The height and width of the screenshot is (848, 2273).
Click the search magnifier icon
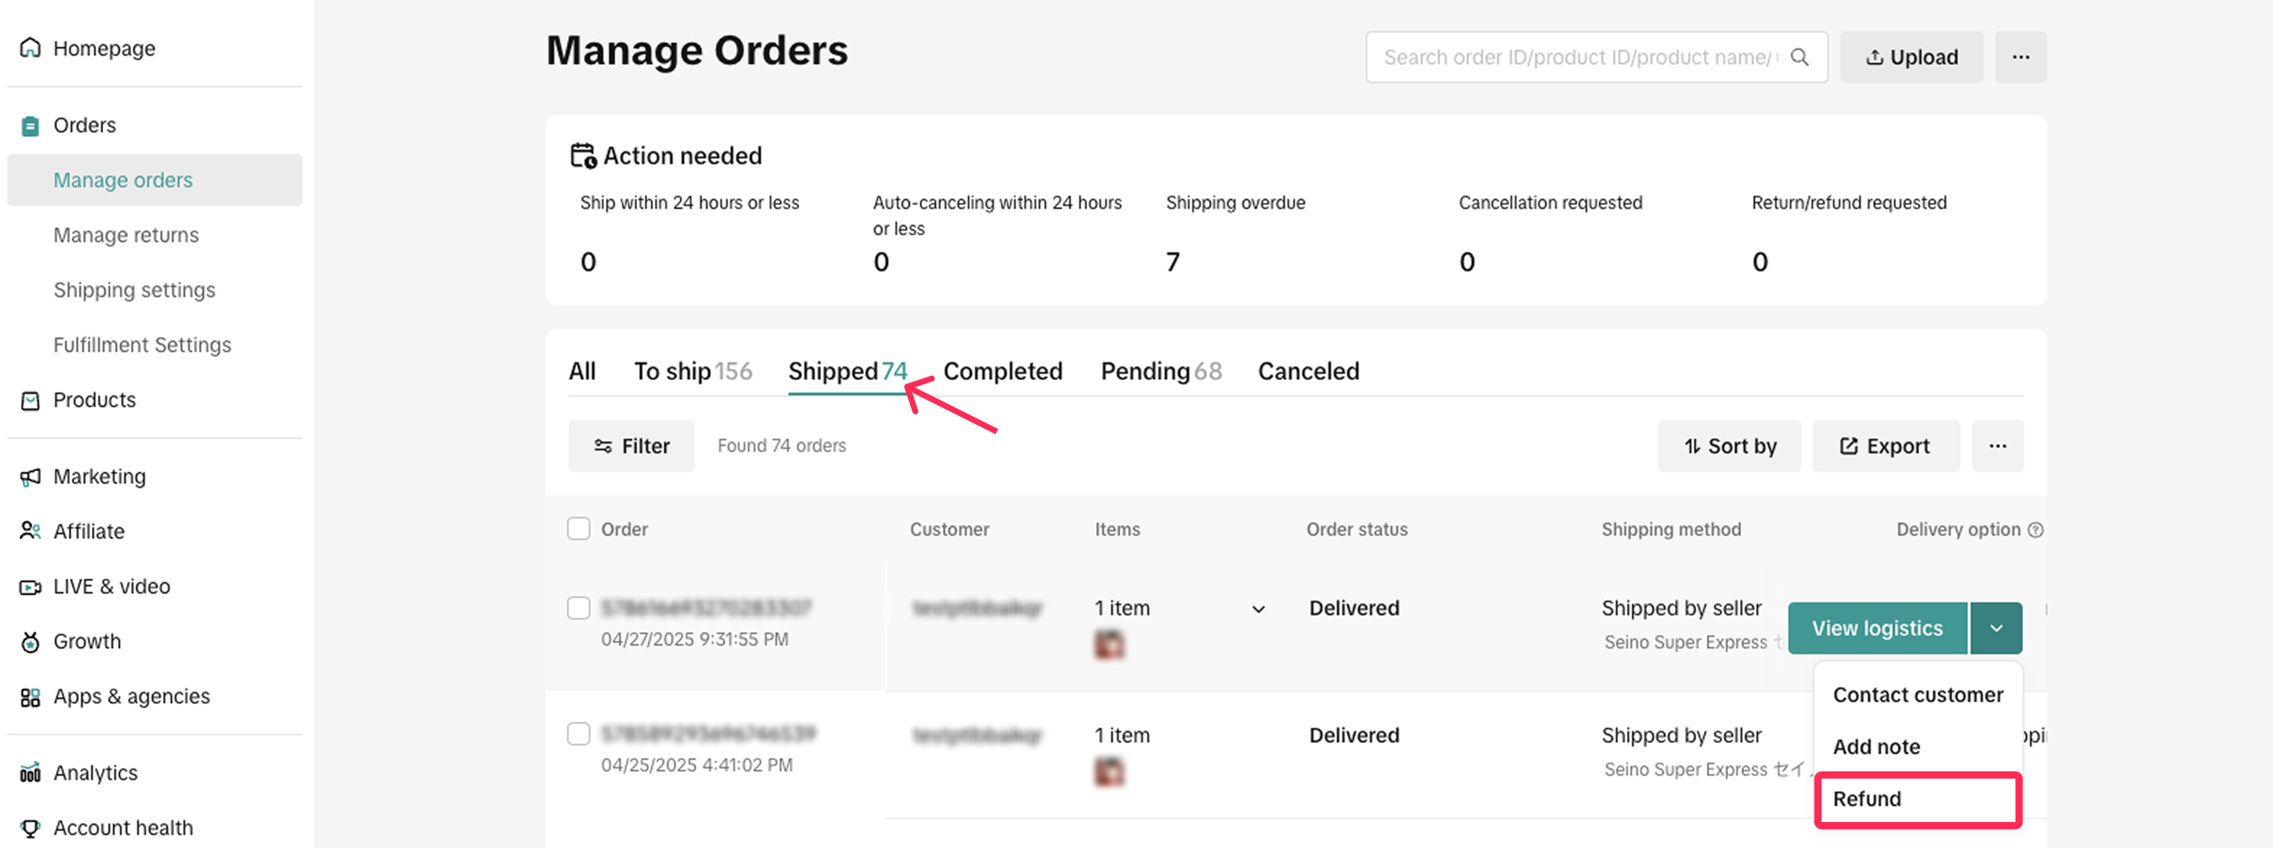point(1799,57)
